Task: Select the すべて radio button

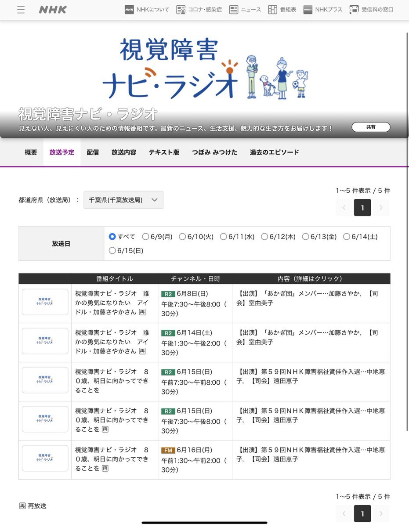Action: (112, 237)
